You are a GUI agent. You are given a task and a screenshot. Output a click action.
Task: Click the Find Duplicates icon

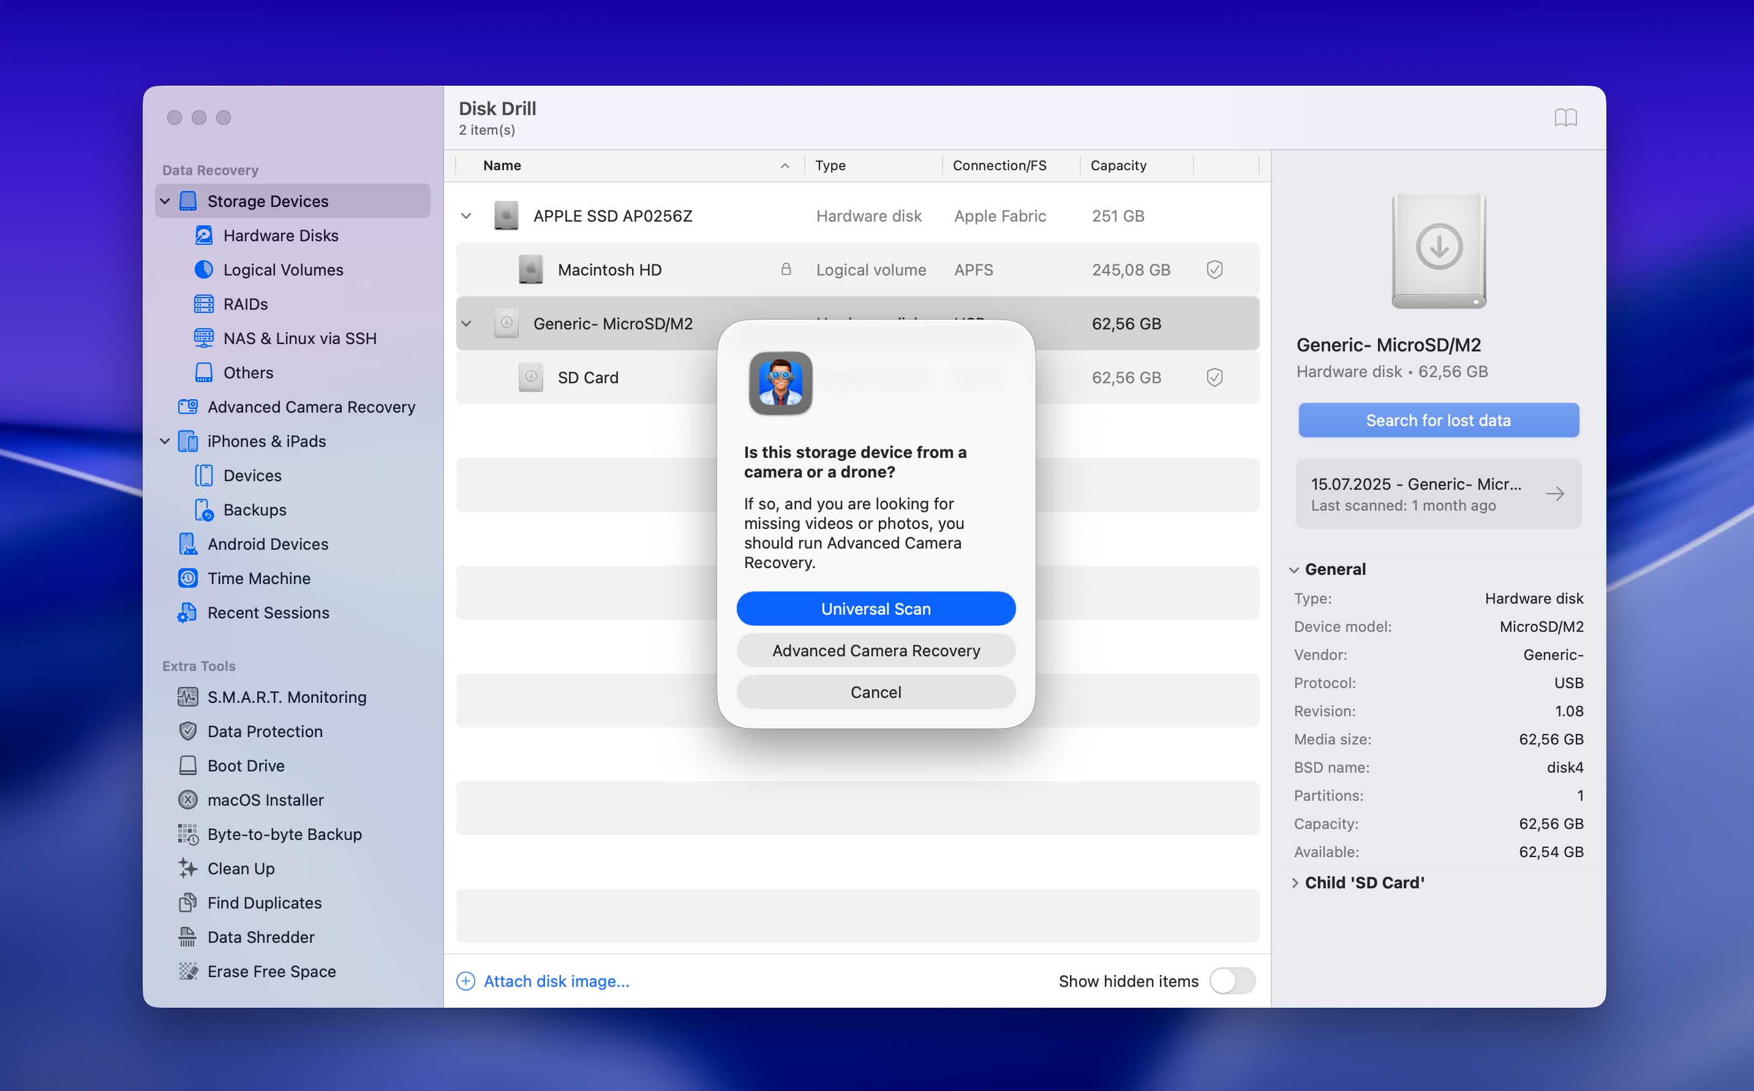(187, 902)
